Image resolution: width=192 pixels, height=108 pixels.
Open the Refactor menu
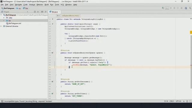click(x=40, y=5)
